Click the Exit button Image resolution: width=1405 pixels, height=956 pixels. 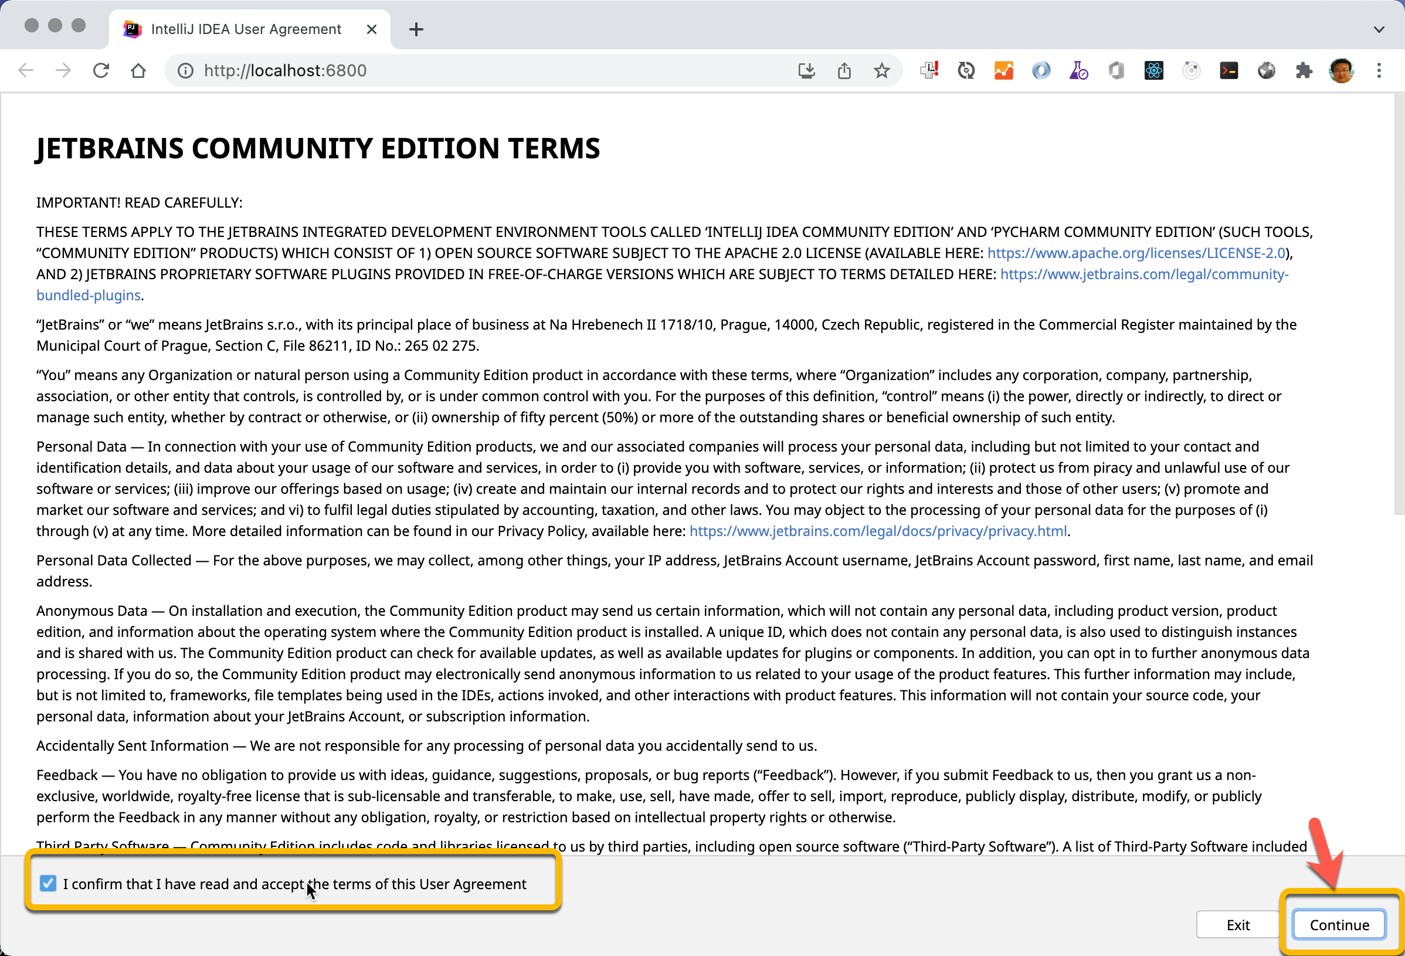1238,924
